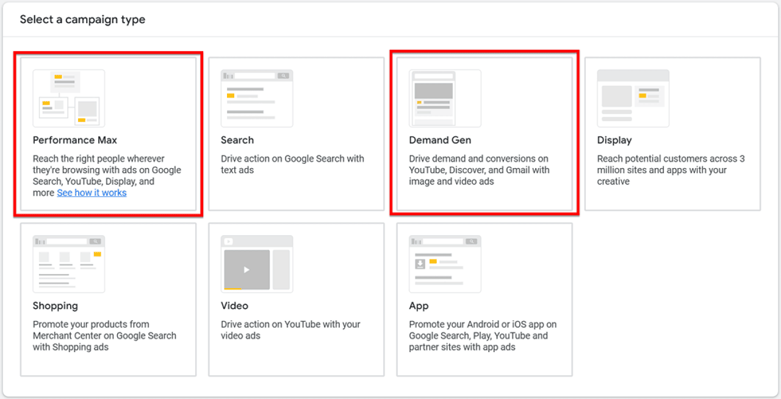Select the Shopping campaign card
This screenshot has height=399, width=781.
(x=108, y=299)
